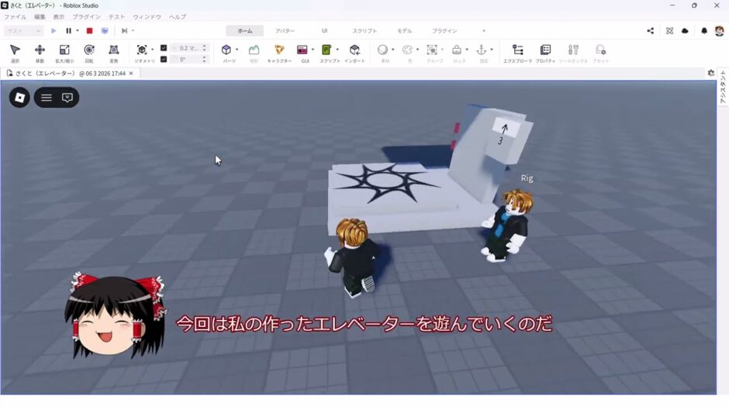Switch to the アバター ribbon tab
This screenshot has height=410, width=729.
point(285,31)
